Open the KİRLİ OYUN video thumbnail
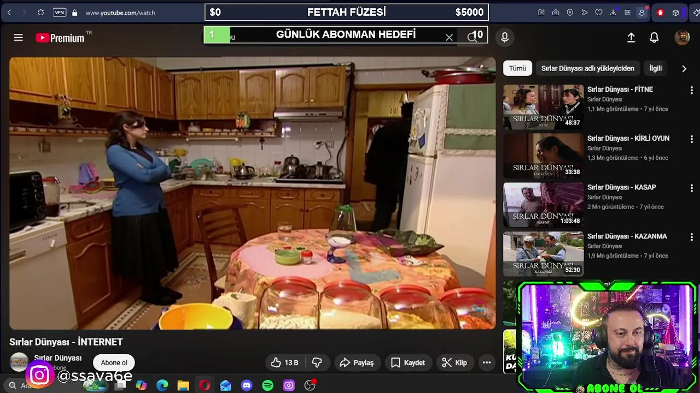Image resolution: width=700 pixels, height=393 pixels. pyautogui.click(x=543, y=156)
